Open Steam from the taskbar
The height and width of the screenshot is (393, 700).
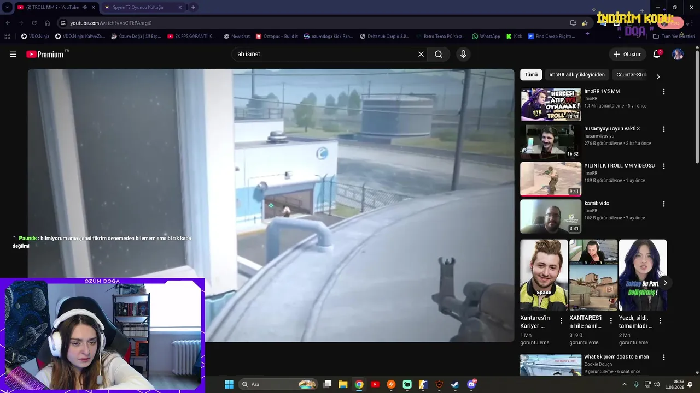pos(455,384)
